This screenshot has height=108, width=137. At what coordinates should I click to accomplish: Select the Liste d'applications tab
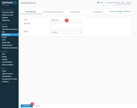click(x=98, y=12)
